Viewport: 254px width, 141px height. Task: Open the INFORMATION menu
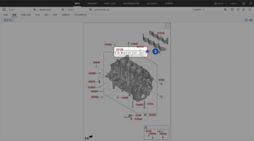click(x=131, y=3)
